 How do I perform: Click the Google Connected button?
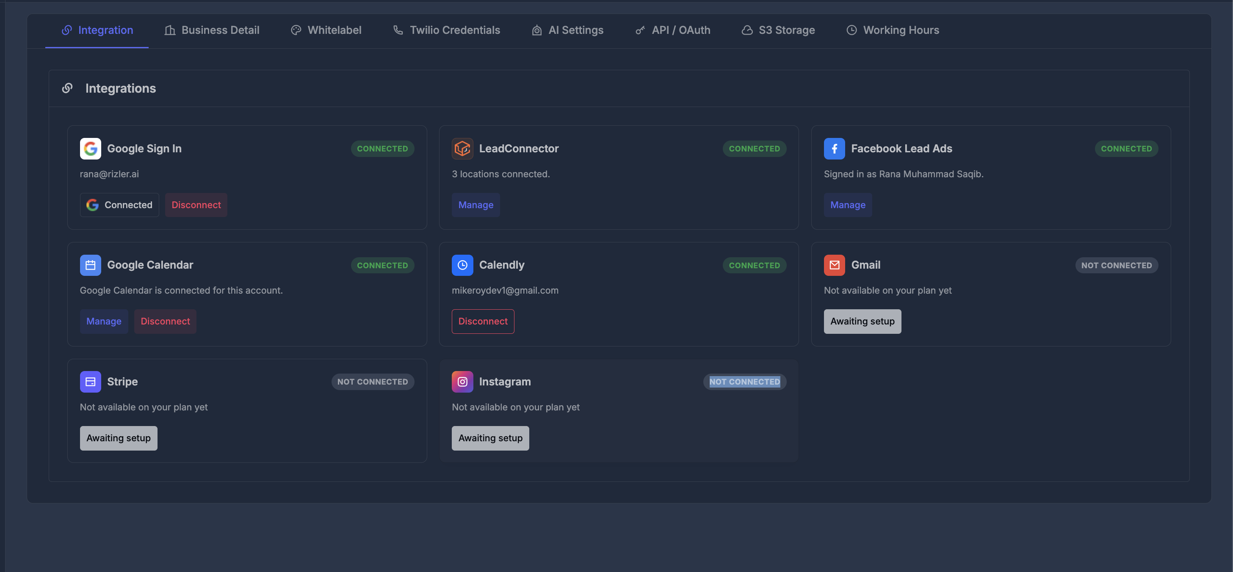[x=119, y=205]
